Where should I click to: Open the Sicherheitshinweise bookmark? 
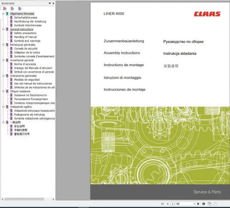click(25, 18)
